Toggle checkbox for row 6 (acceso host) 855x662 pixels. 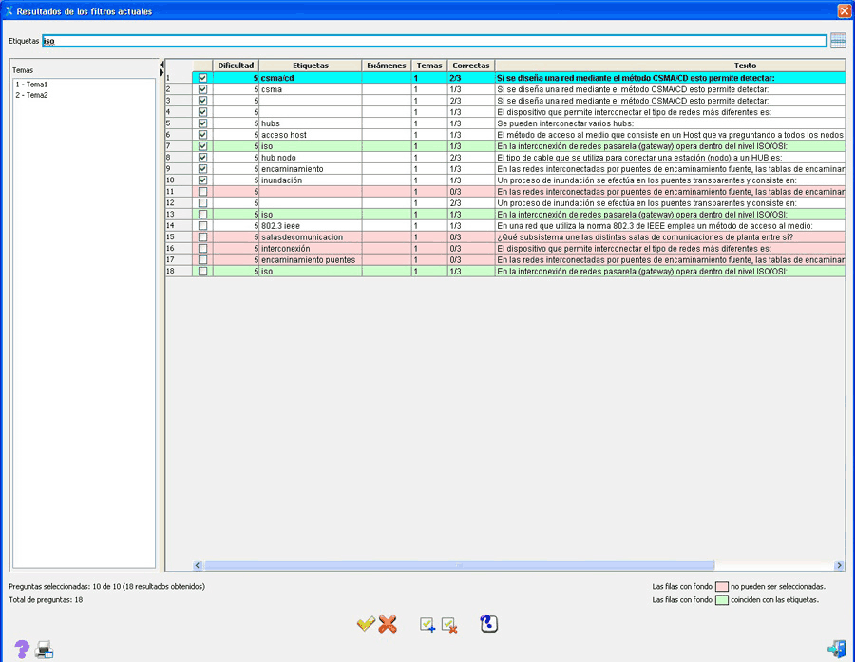(202, 135)
